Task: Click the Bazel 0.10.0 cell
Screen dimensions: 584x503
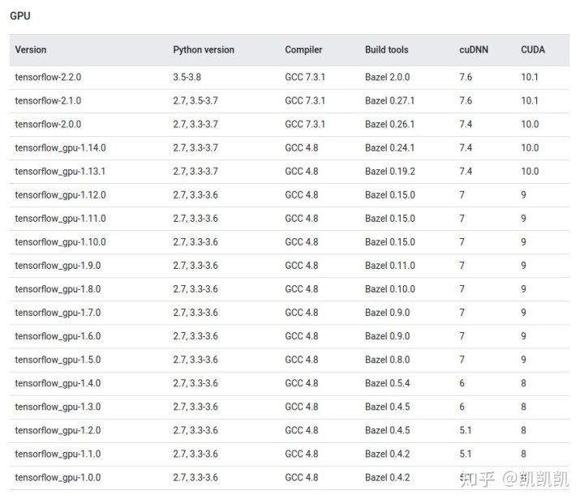Action: [390, 289]
